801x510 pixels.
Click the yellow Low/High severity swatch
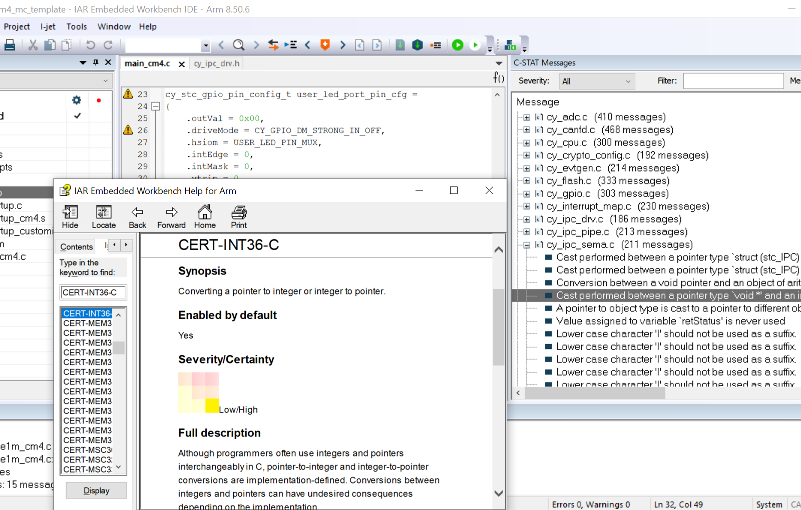(x=212, y=405)
